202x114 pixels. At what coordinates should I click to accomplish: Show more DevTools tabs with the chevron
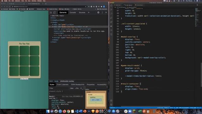click(x=89, y=13)
